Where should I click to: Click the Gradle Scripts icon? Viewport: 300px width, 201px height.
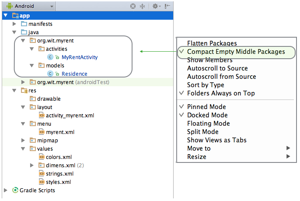(15, 190)
